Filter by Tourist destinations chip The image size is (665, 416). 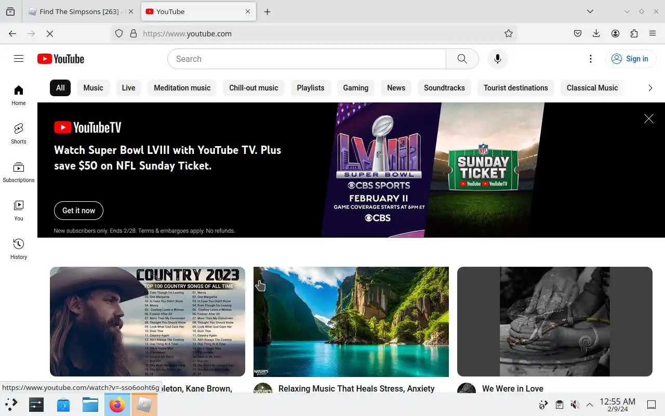tap(516, 88)
